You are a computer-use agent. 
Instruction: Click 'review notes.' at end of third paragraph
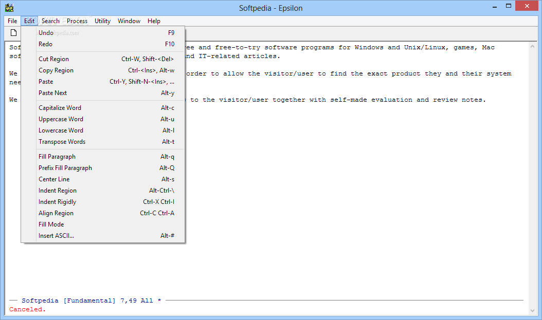coord(459,100)
